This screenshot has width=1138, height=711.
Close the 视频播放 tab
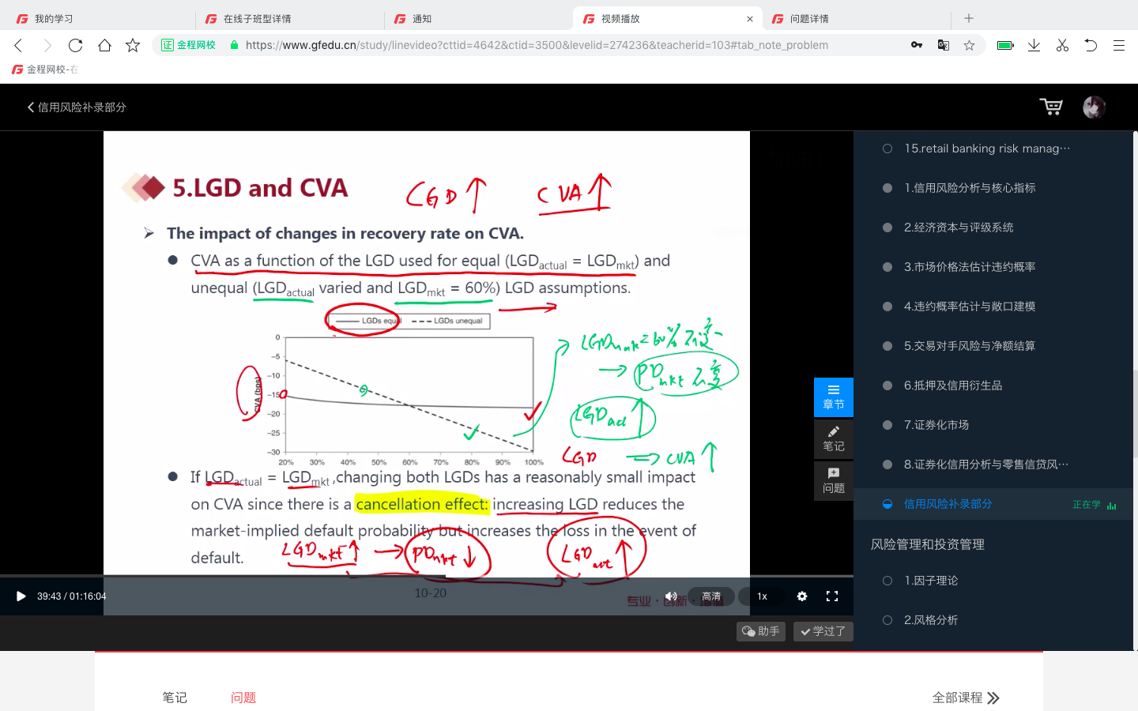(x=750, y=19)
